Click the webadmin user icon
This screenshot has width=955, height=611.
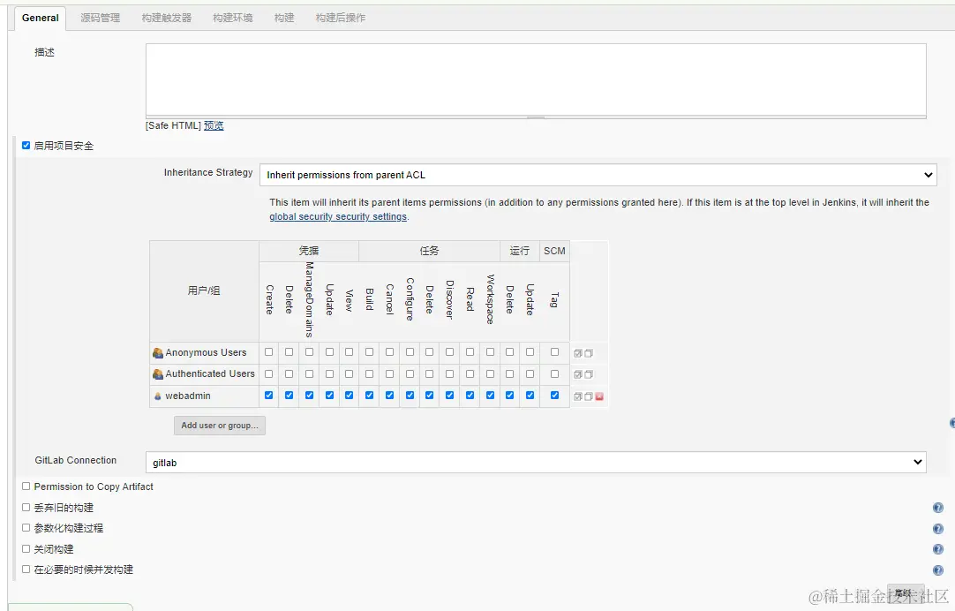click(x=158, y=396)
